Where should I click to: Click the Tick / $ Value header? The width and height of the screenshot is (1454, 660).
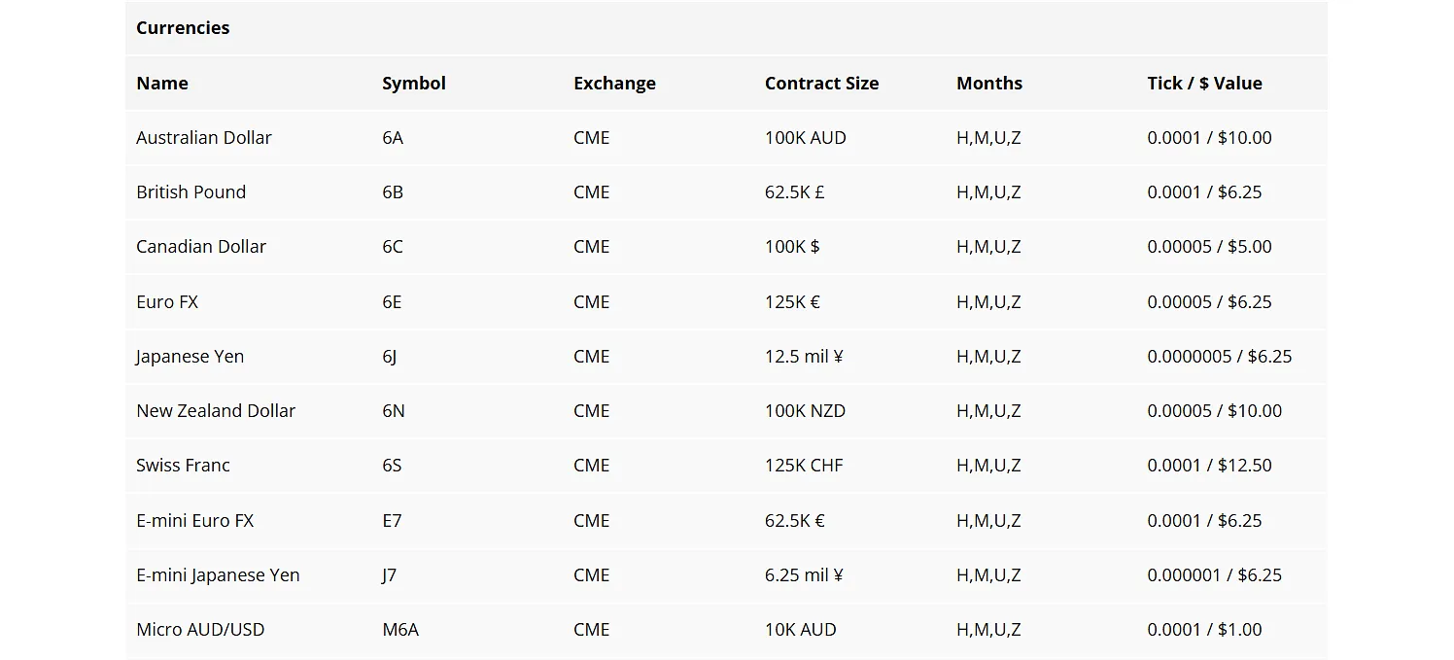click(x=1204, y=84)
